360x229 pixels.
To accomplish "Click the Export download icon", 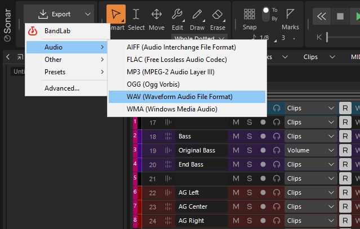I will (43, 14).
